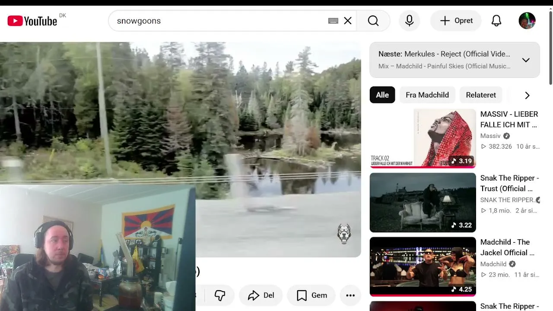This screenshot has height=311, width=553.
Task: Open the video titled Madchild - The Jackel Official
Action: tap(507, 248)
